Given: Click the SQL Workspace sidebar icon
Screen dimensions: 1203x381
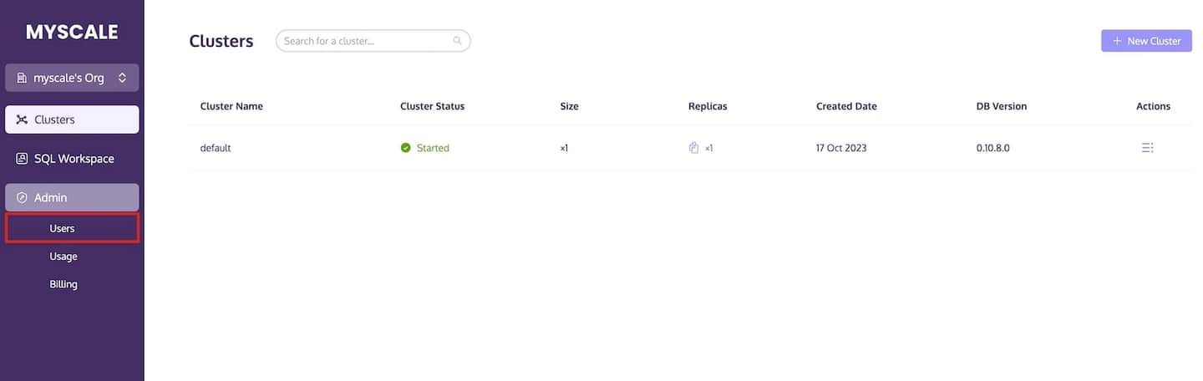Looking at the screenshot, I should click(x=23, y=159).
